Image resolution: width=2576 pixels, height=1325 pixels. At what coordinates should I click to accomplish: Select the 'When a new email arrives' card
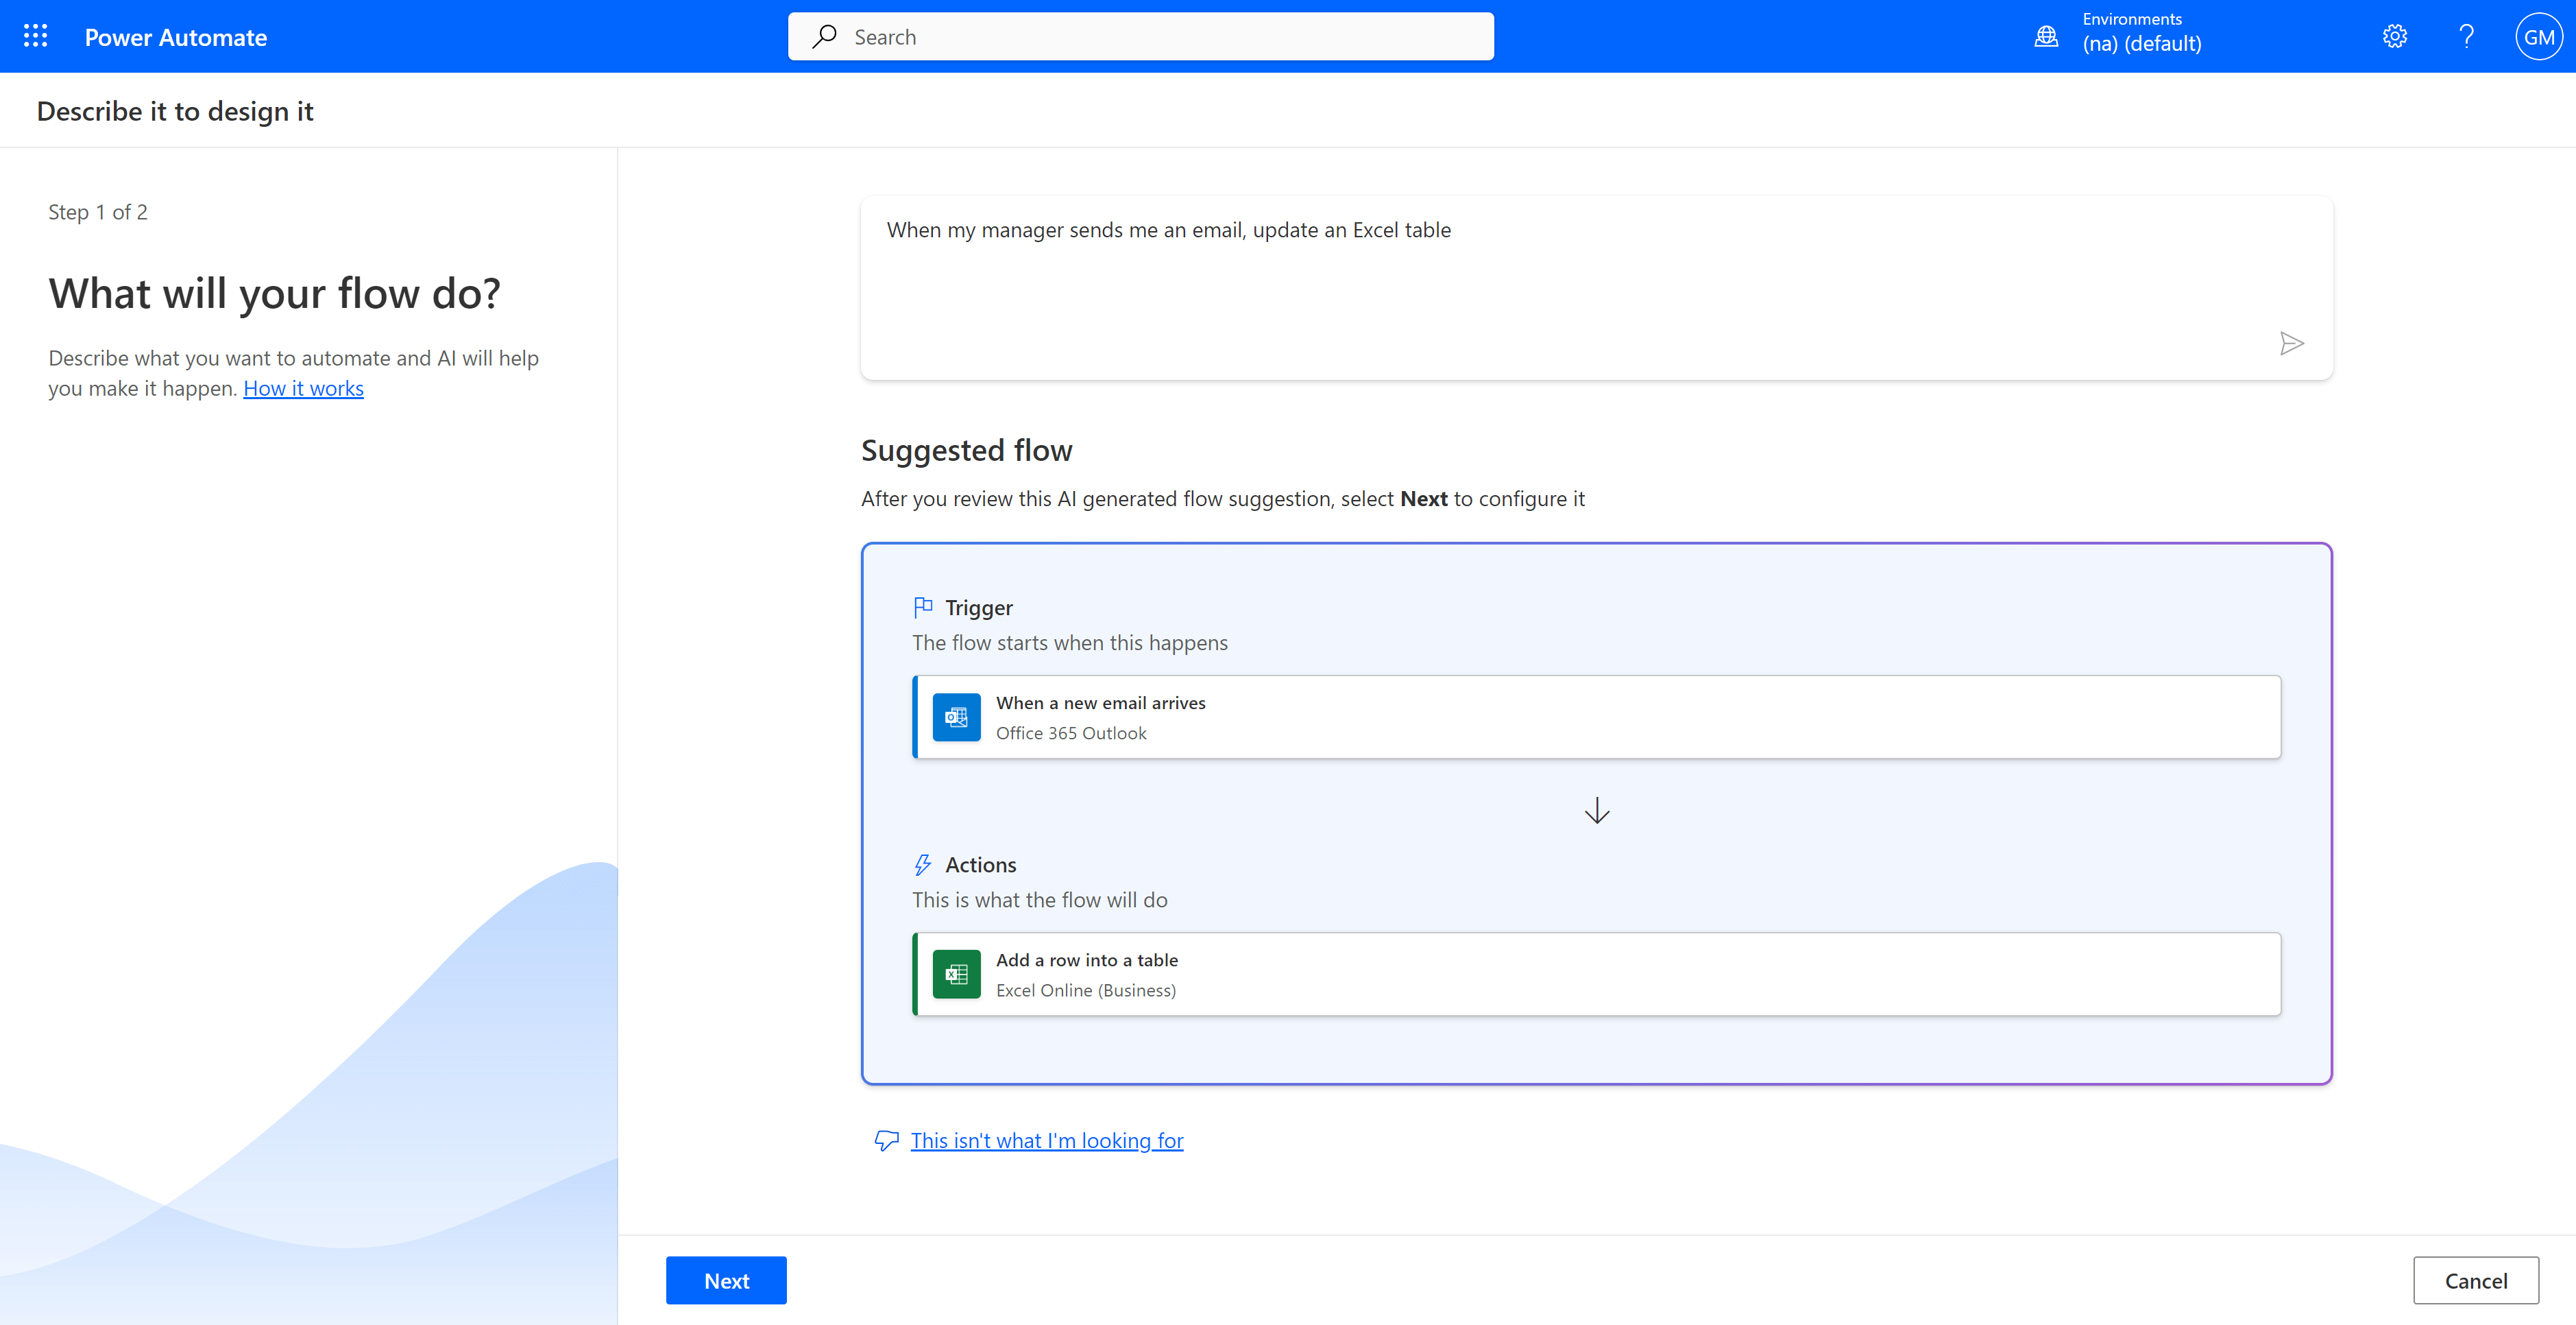1596,717
